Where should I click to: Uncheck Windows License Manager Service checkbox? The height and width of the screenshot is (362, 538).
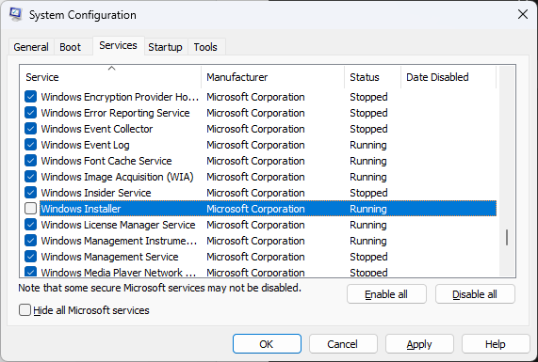30,225
